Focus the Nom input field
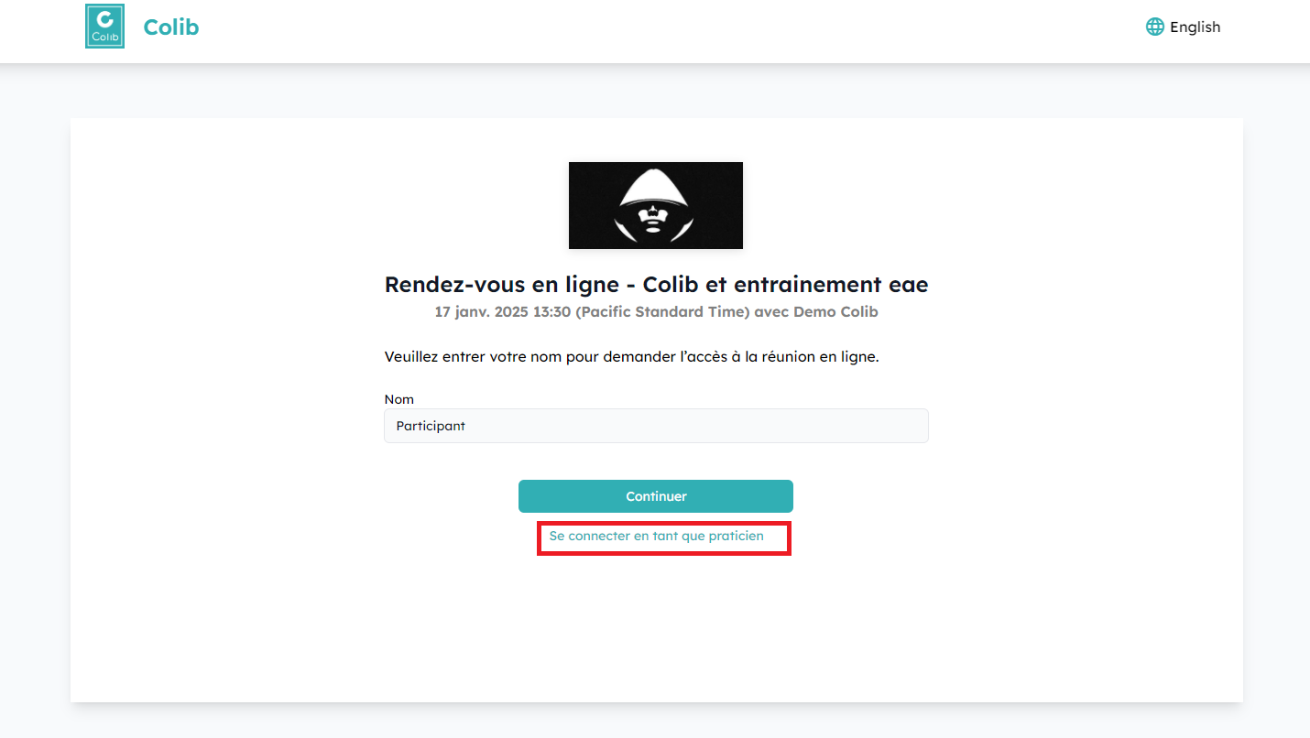This screenshot has width=1310, height=738. point(656,426)
